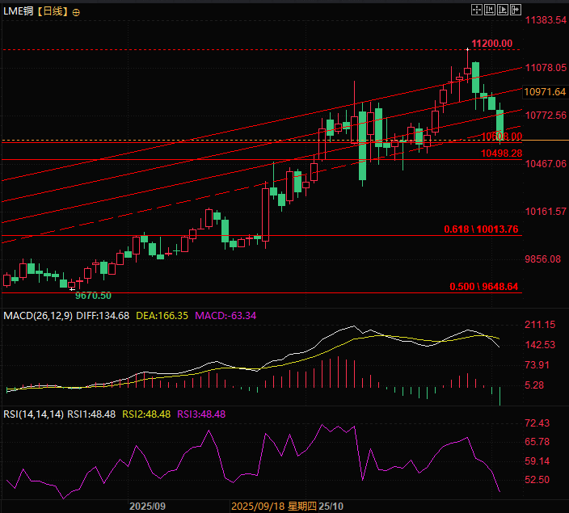Click the 72.43 RSI axis value
This screenshot has height=513, width=569.
[537, 423]
